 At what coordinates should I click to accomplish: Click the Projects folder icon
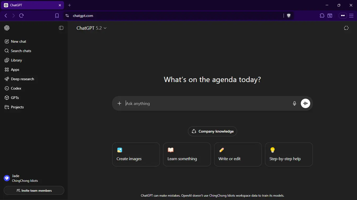[7, 107]
